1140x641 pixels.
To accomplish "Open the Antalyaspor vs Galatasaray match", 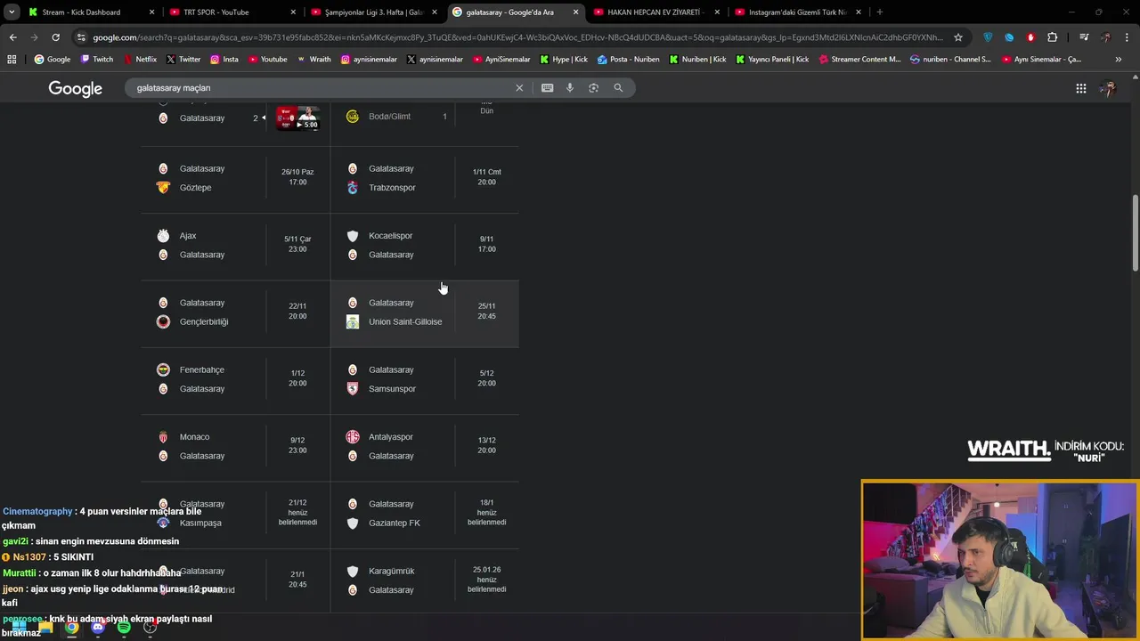I will click(x=425, y=446).
